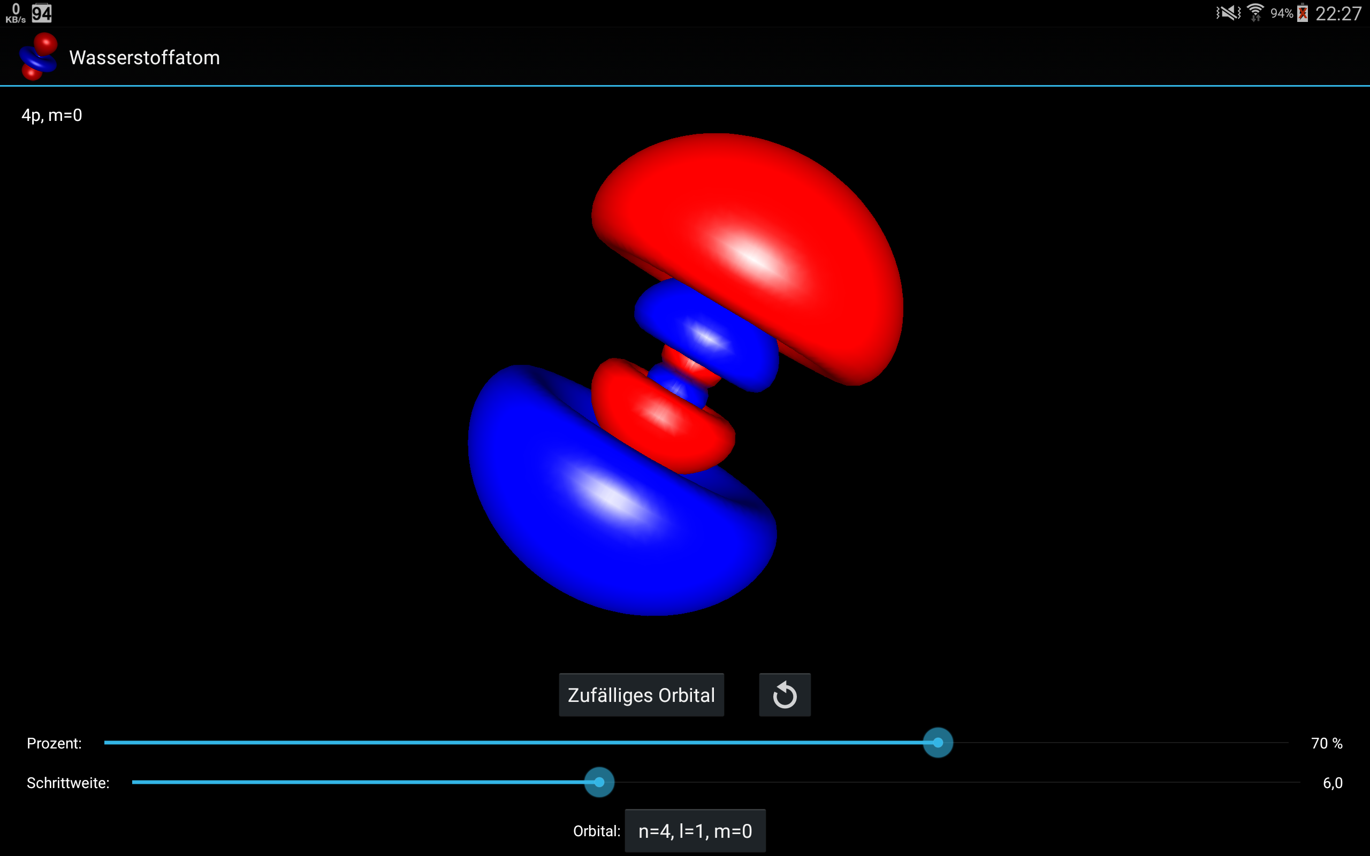Click the battery status icon
The width and height of the screenshot is (1370, 856).
pos(1303,12)
